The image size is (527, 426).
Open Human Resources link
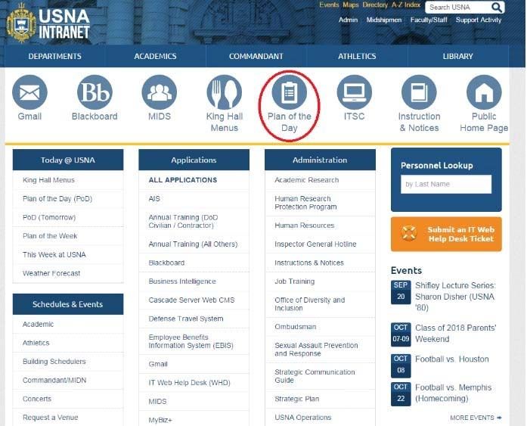tap(305, 225)
